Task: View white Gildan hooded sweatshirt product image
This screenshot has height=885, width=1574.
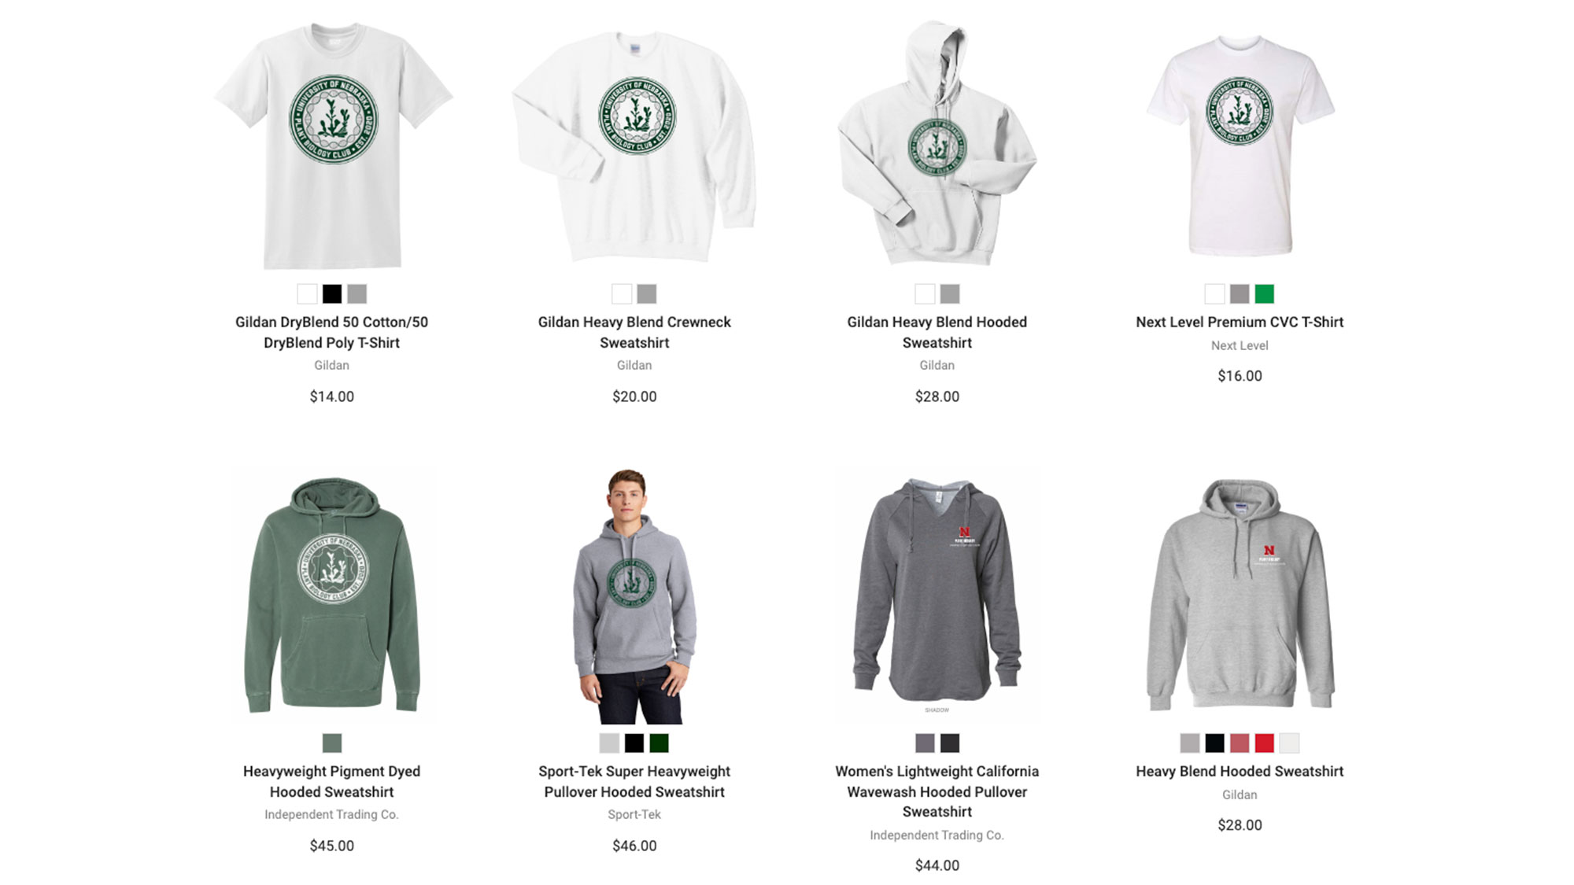Action: pyautogui.click(x=937, y=143)
